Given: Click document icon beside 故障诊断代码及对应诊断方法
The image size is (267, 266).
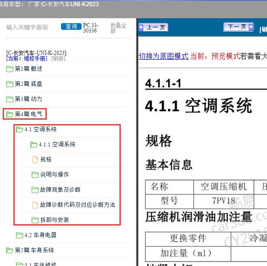Looking at the screenshot, I should [x=35, y=205].
